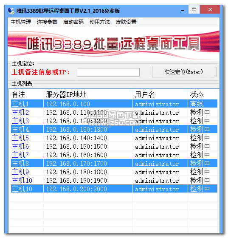The image size is (228, 238).
Task: Click the application icon in title bar
Action: tap(11, 11)
